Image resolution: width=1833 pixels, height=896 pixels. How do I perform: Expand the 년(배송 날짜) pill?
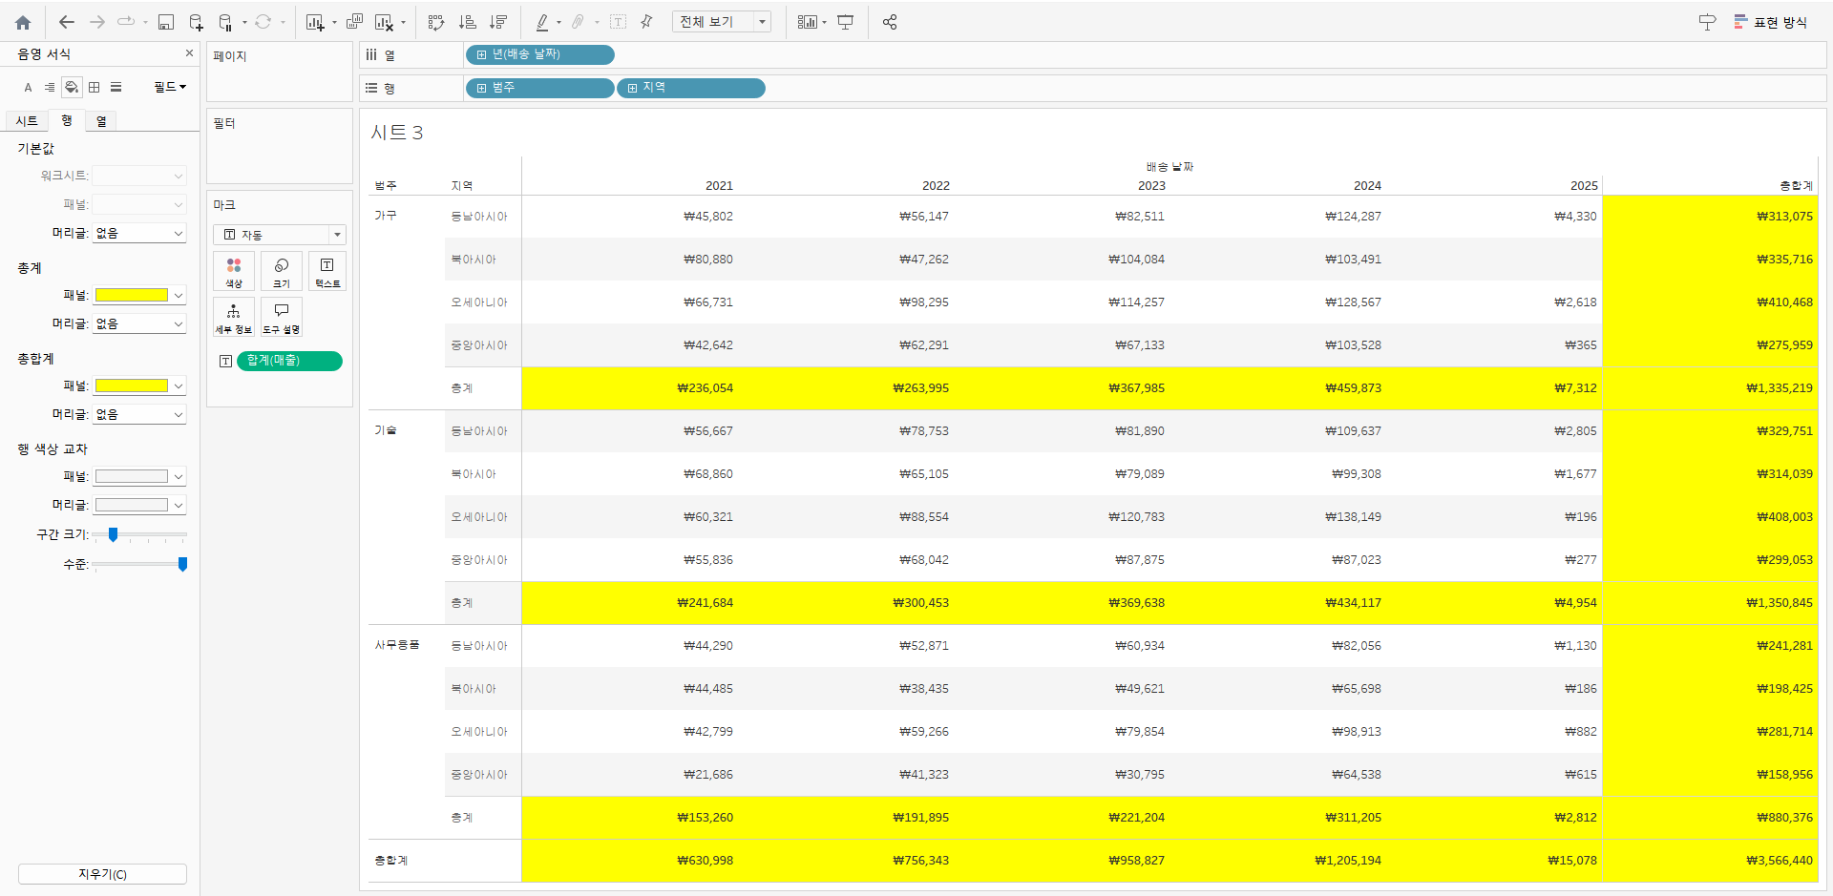point(481,55)
